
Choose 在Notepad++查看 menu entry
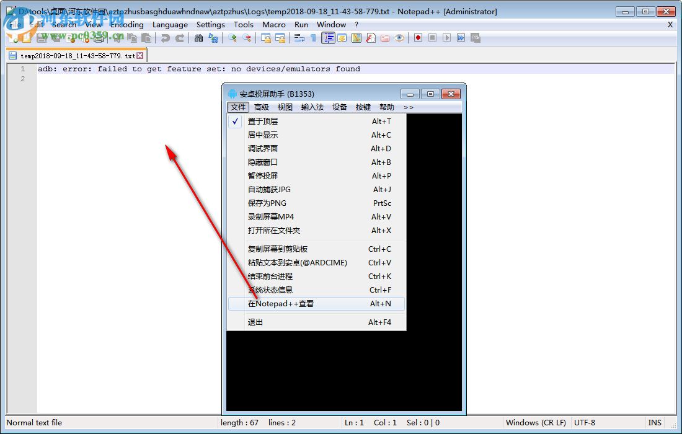click(x=317, y=304)
